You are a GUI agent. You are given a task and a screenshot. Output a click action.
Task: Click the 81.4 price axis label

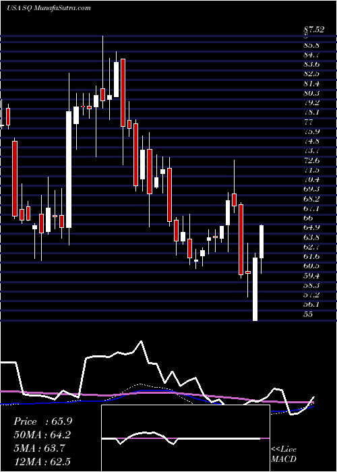[x=312, y=84]
